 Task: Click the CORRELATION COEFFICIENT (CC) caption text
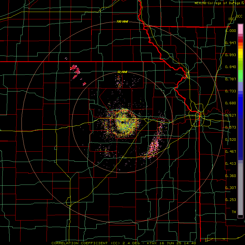point(85,243)
